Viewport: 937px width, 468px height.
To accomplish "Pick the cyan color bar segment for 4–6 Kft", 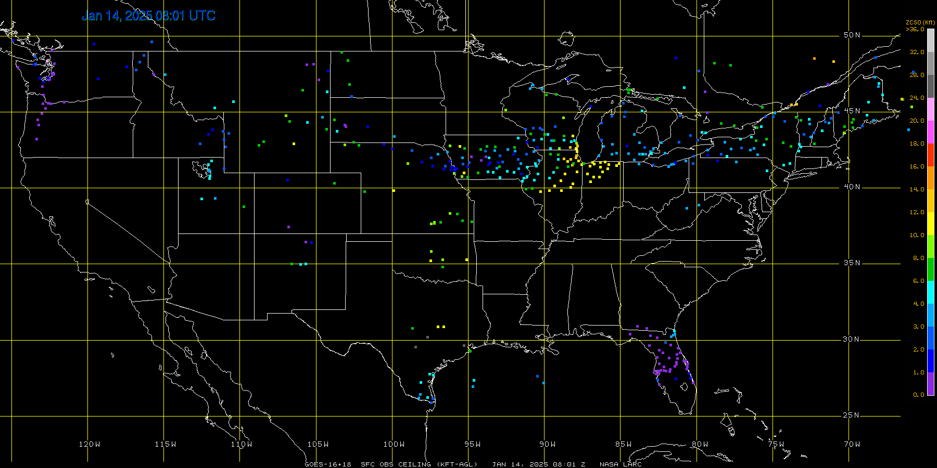I will (x=931, y=292).
